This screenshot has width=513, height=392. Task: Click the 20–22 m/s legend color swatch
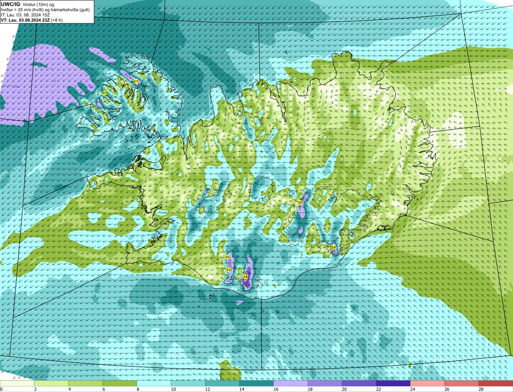[x=360, y=384]
